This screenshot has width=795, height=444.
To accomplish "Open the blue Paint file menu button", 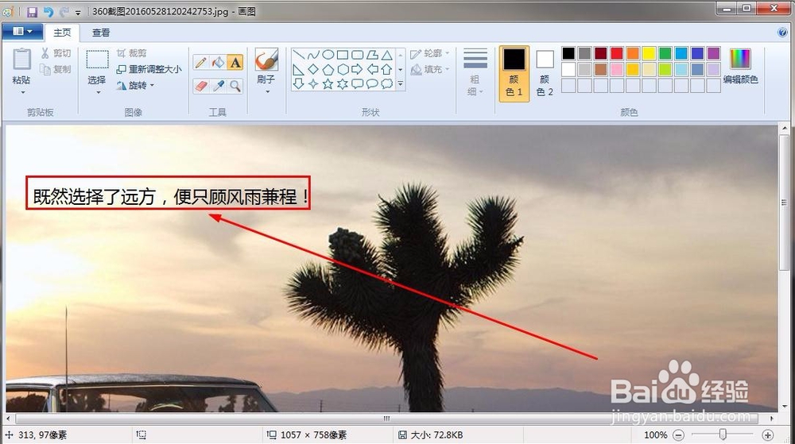I will pos(22,32).
